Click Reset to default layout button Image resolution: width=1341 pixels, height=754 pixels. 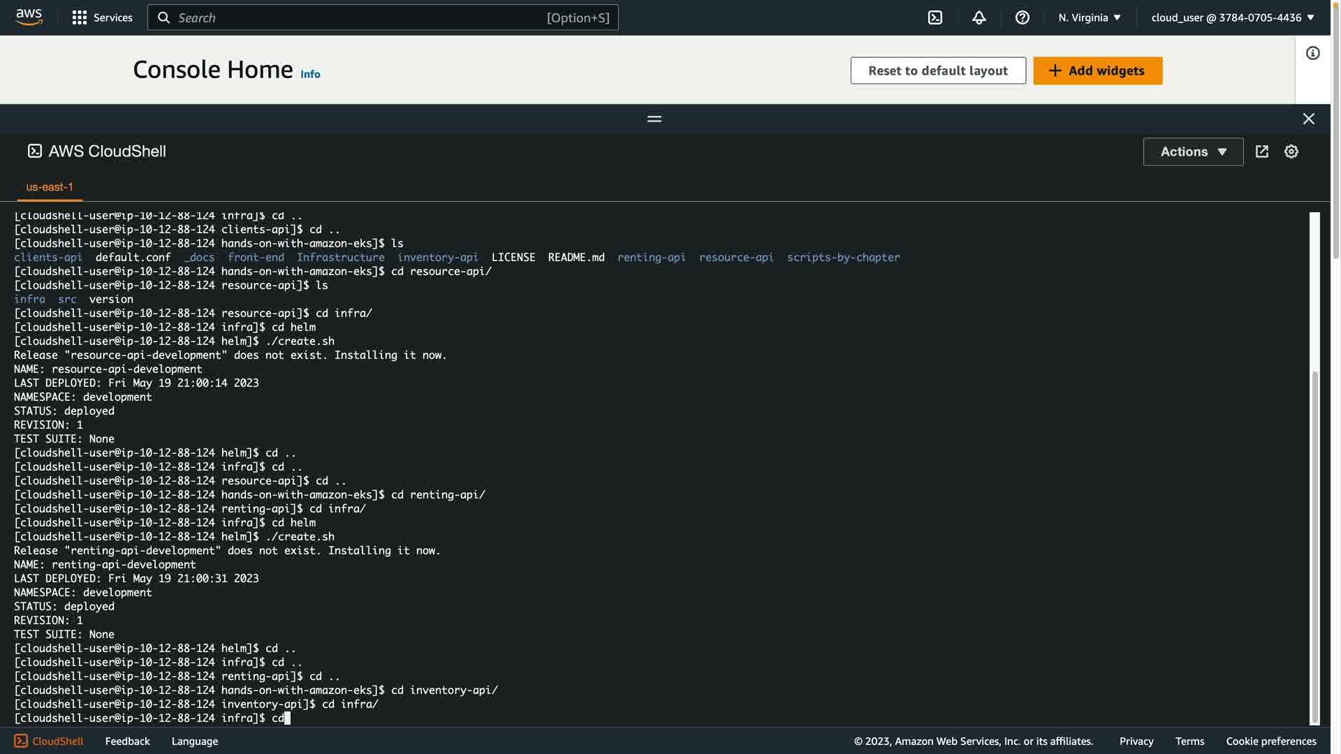coord(937,71)
